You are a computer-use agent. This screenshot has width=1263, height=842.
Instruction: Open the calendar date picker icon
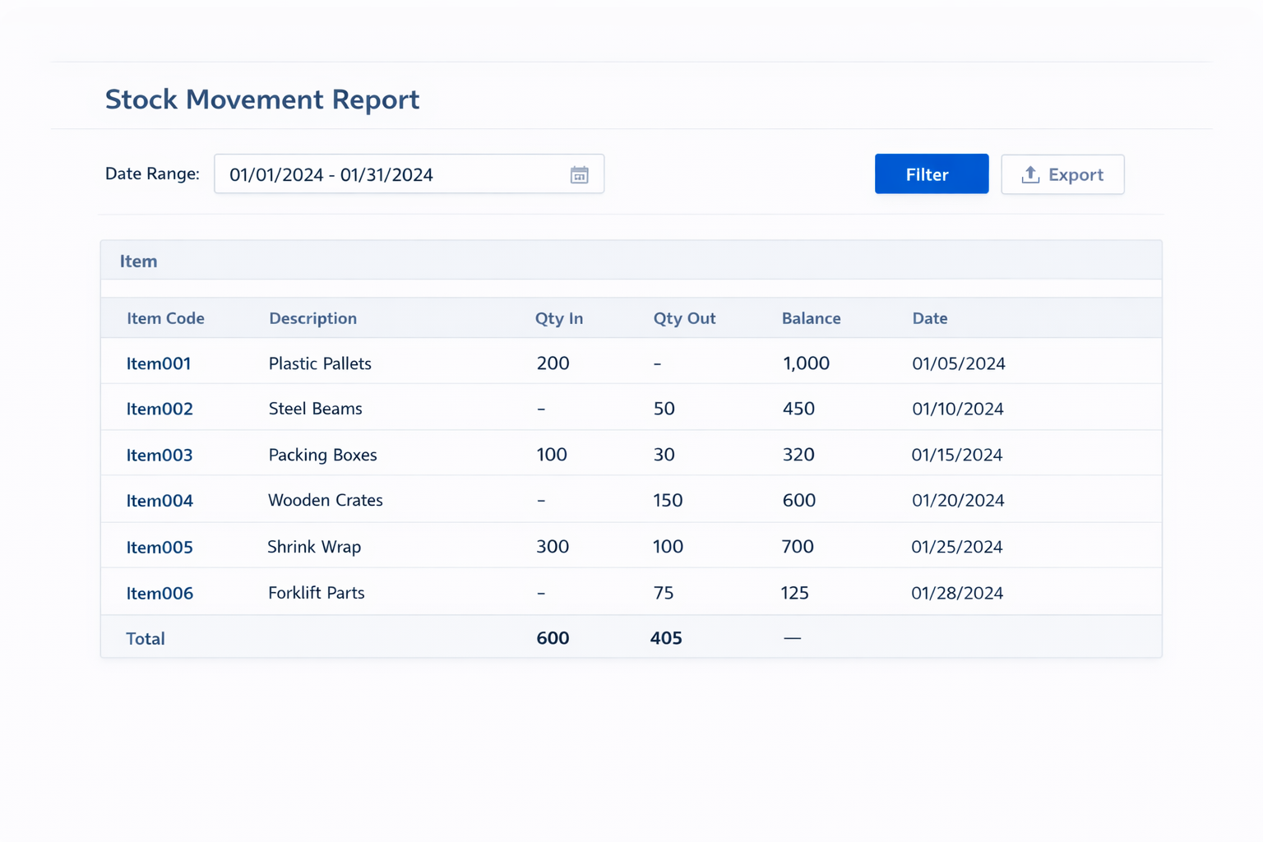pos(579,174)
